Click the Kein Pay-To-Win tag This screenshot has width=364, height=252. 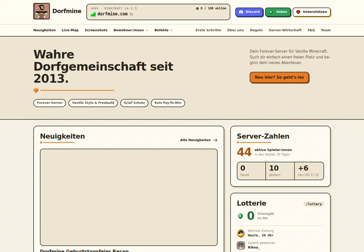(168, 103)
